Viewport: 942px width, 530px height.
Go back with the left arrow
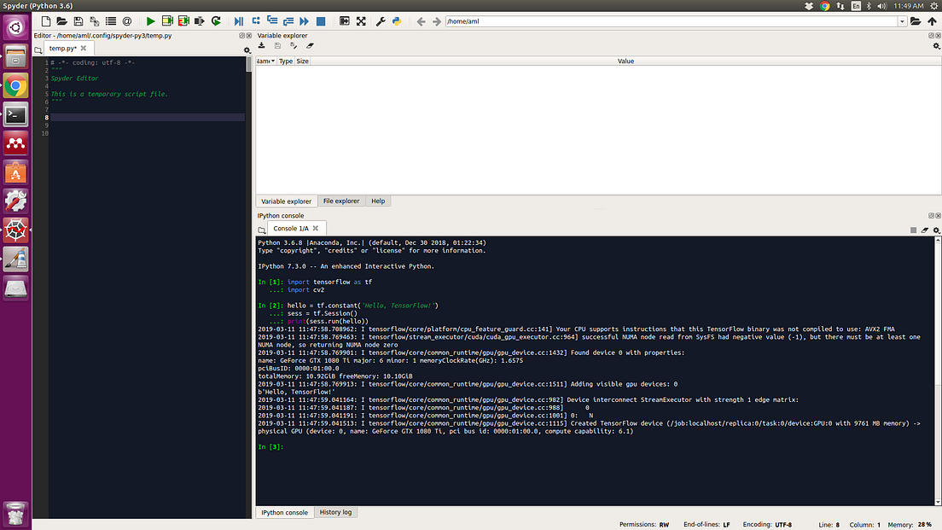(421, 21)
